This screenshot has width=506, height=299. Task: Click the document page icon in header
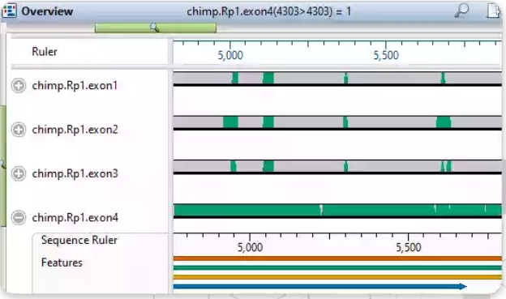pos(493,11)
